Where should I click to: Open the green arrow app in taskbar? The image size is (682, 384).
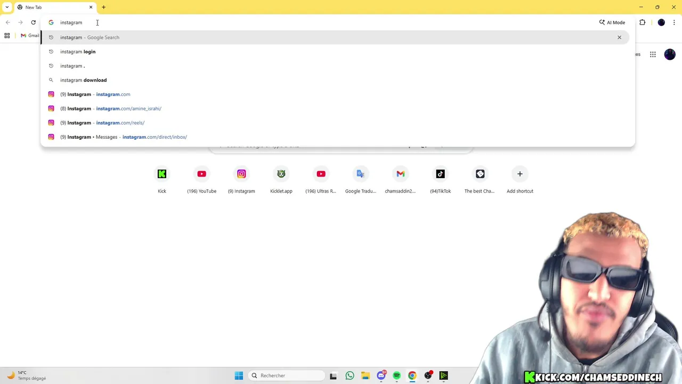pos(443,375)
